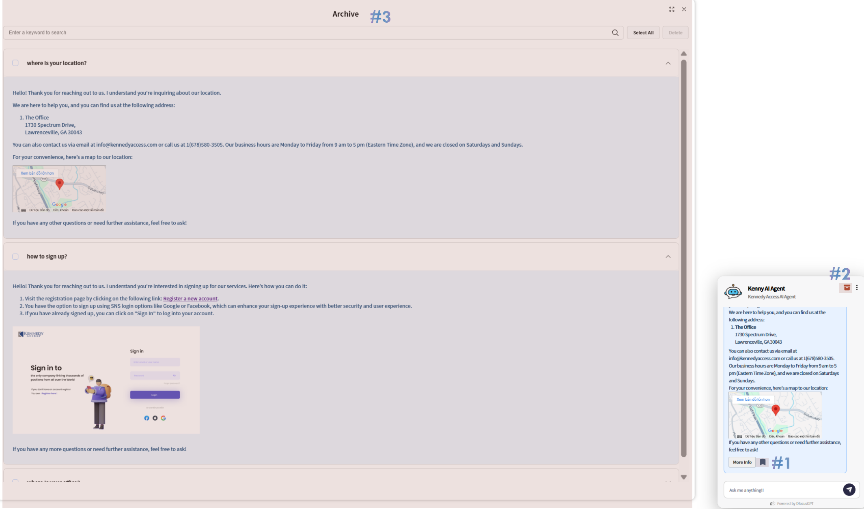This screenshot has width=864, height=509.
Task: Click the Kenny AI Agent robot avatar
Action: [x=733, y=291]
